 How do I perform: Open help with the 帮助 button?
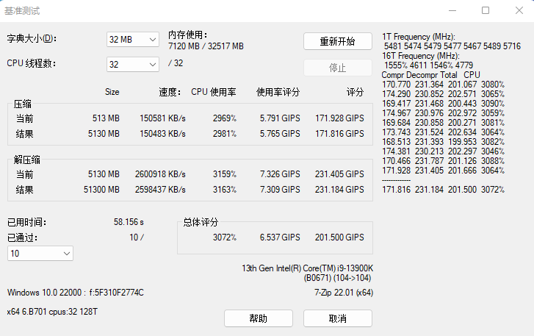tap(258, 318)
